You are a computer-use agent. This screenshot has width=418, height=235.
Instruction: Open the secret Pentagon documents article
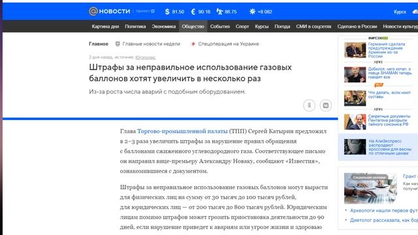[389, 120]
